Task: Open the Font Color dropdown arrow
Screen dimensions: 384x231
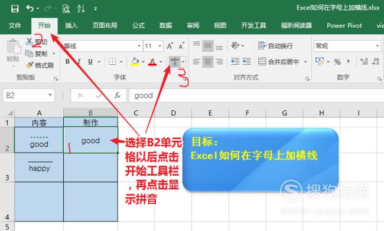Action: pos(161,62)
